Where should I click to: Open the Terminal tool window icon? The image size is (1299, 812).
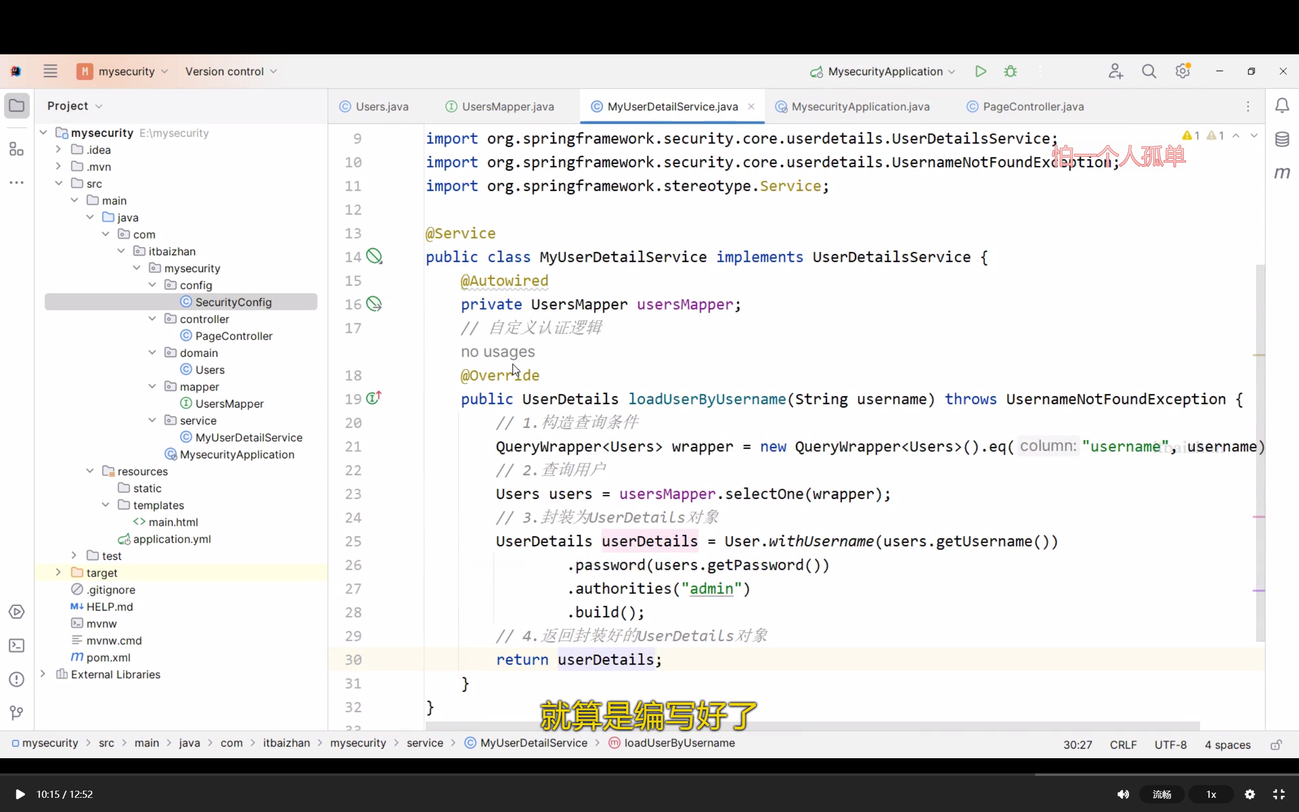click(x=17, y=646)
